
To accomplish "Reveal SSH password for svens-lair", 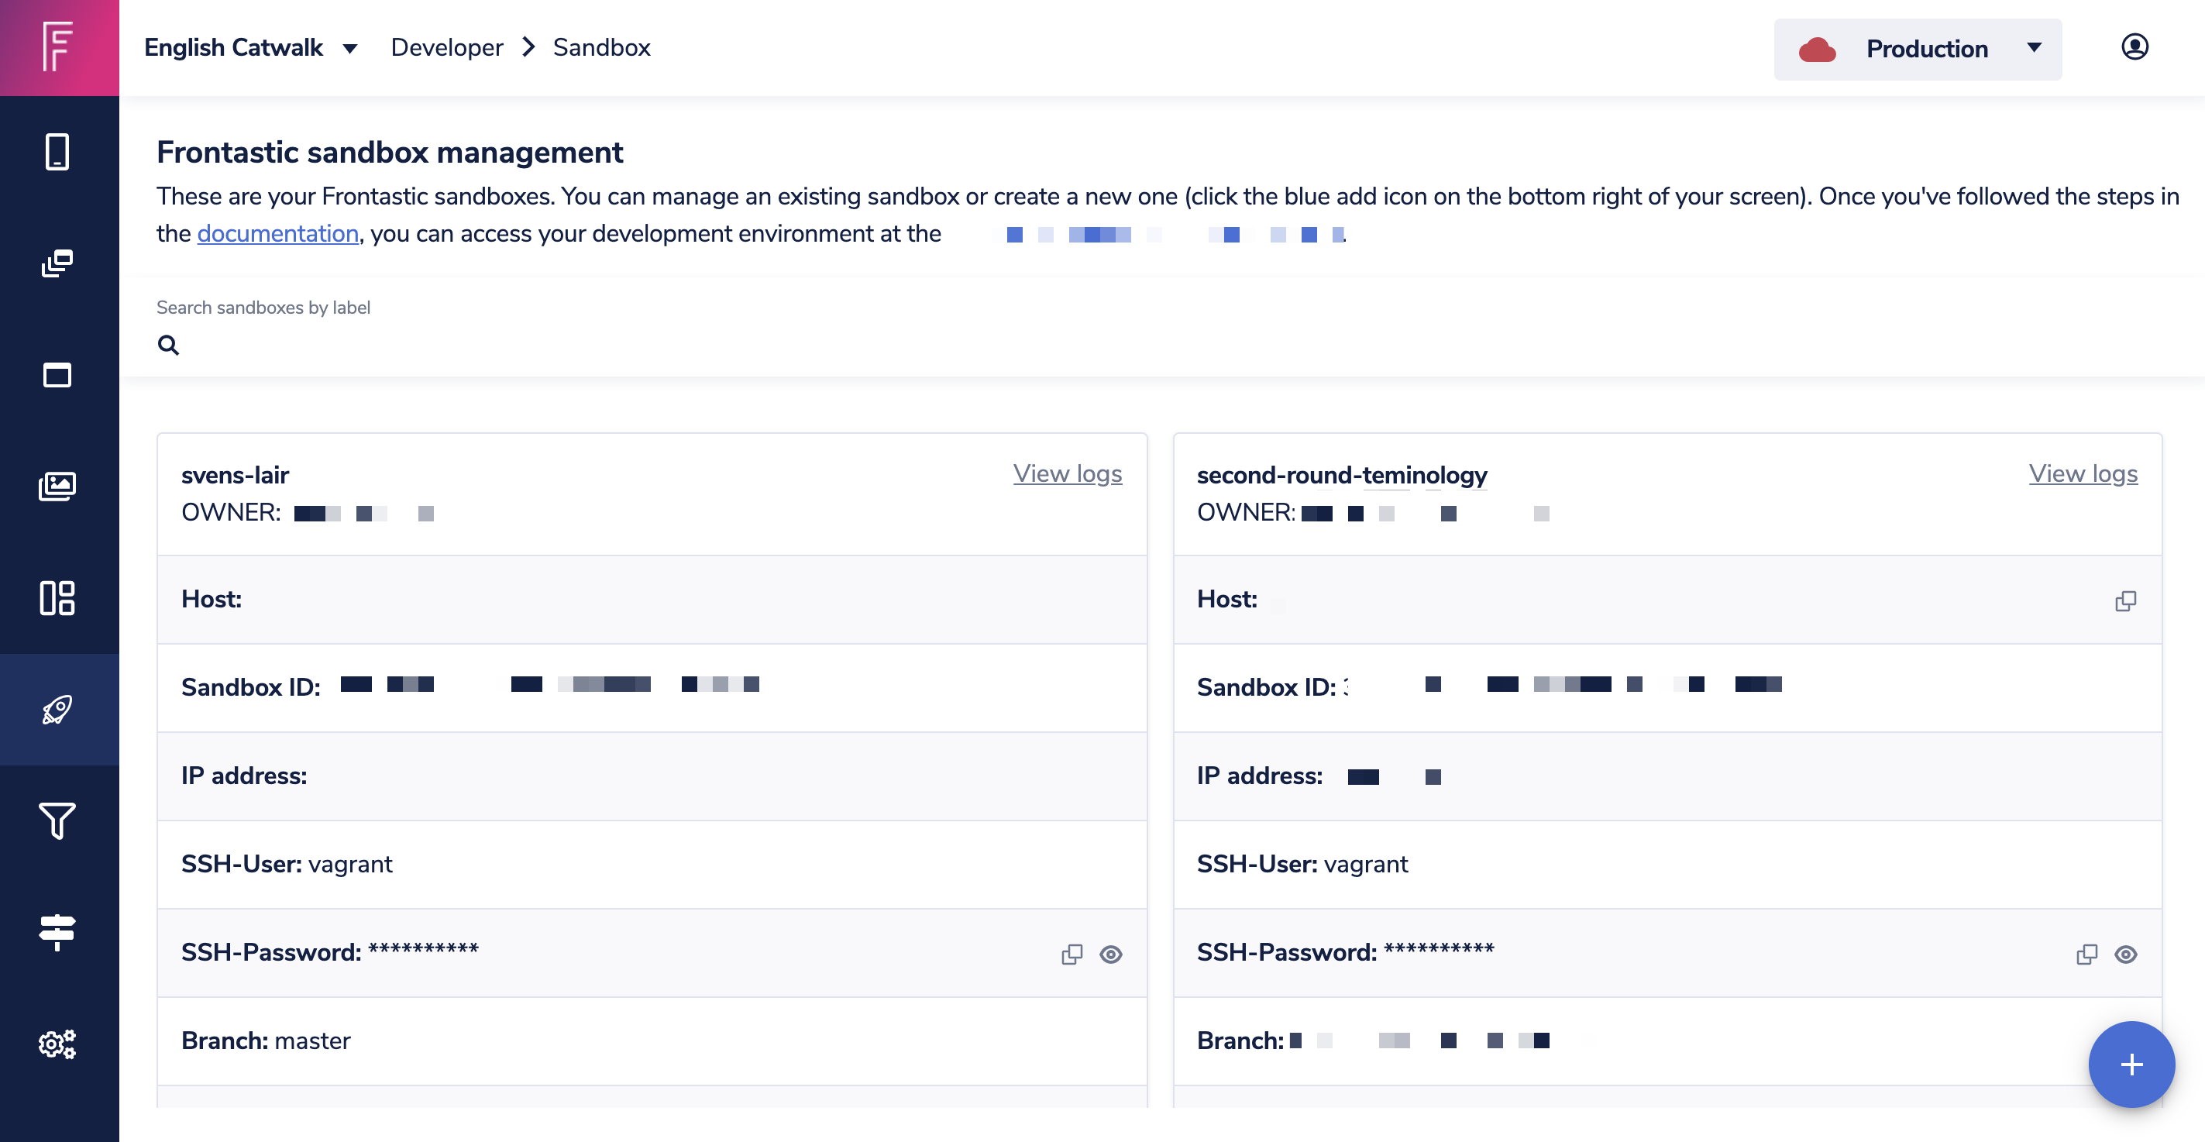I will (x=1111, y=954).
